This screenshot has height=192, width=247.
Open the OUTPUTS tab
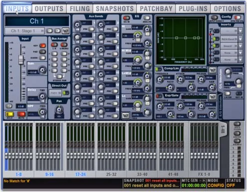pos(49,8)
